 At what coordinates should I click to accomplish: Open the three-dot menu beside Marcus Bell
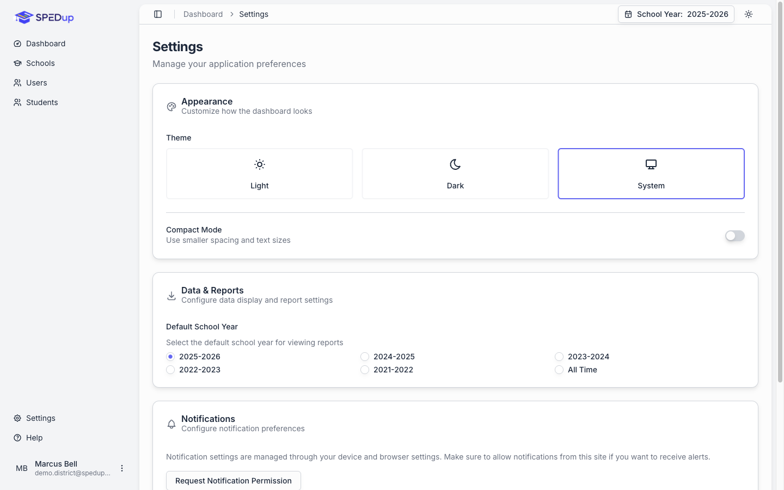coord(122,468)
